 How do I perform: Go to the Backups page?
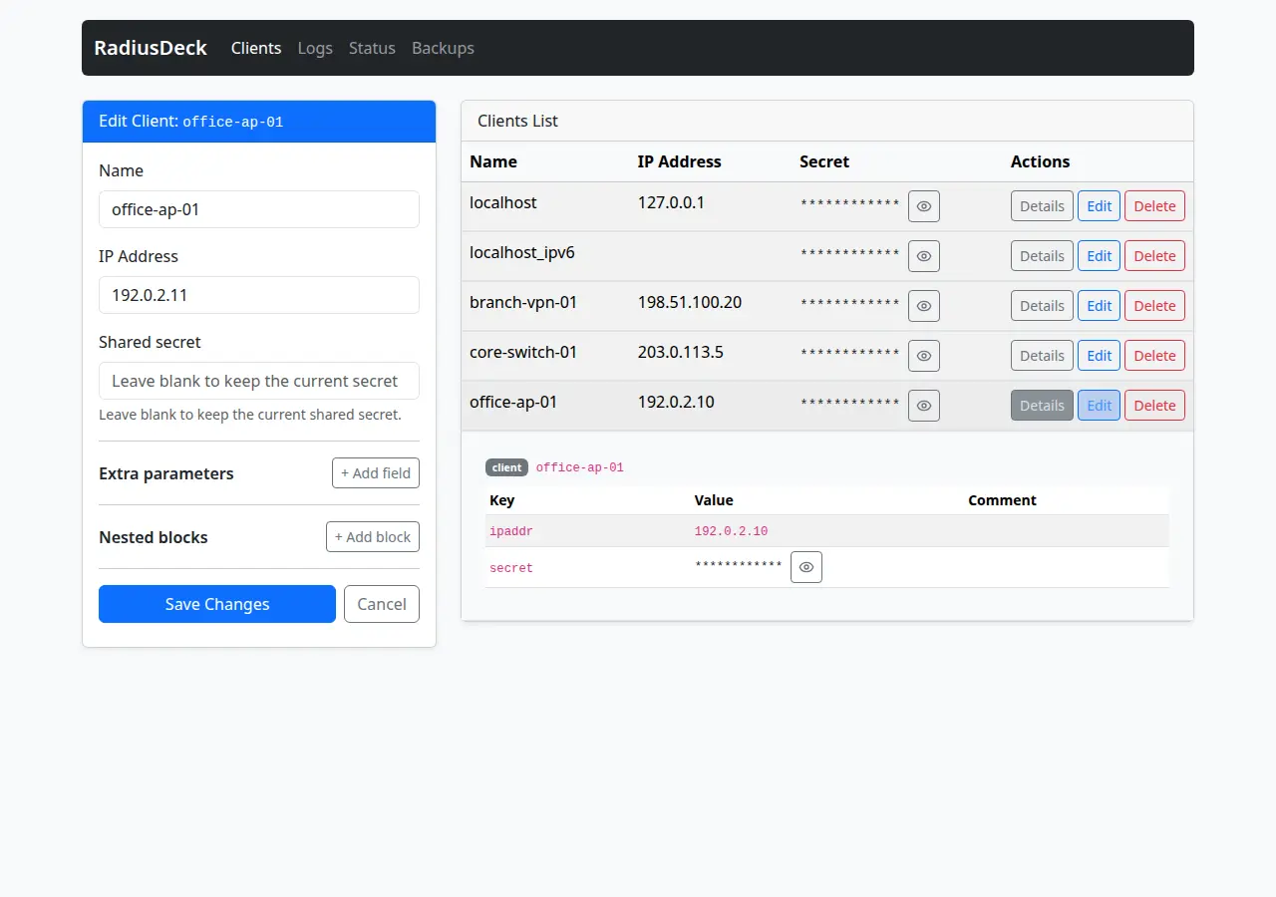tap(443, 48)
